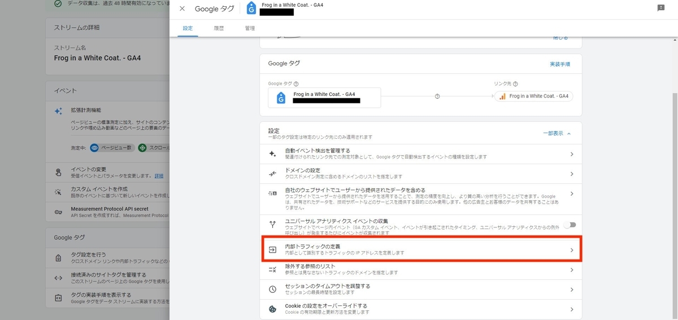Click the green check icon in background page
The image size is (678, 320).
(58, 3)
